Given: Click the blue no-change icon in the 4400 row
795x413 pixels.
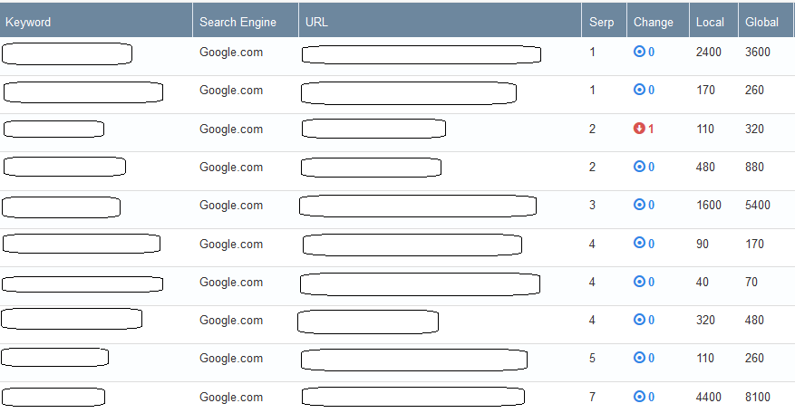Looking at the screenshot, I should [x=639, y=397].
